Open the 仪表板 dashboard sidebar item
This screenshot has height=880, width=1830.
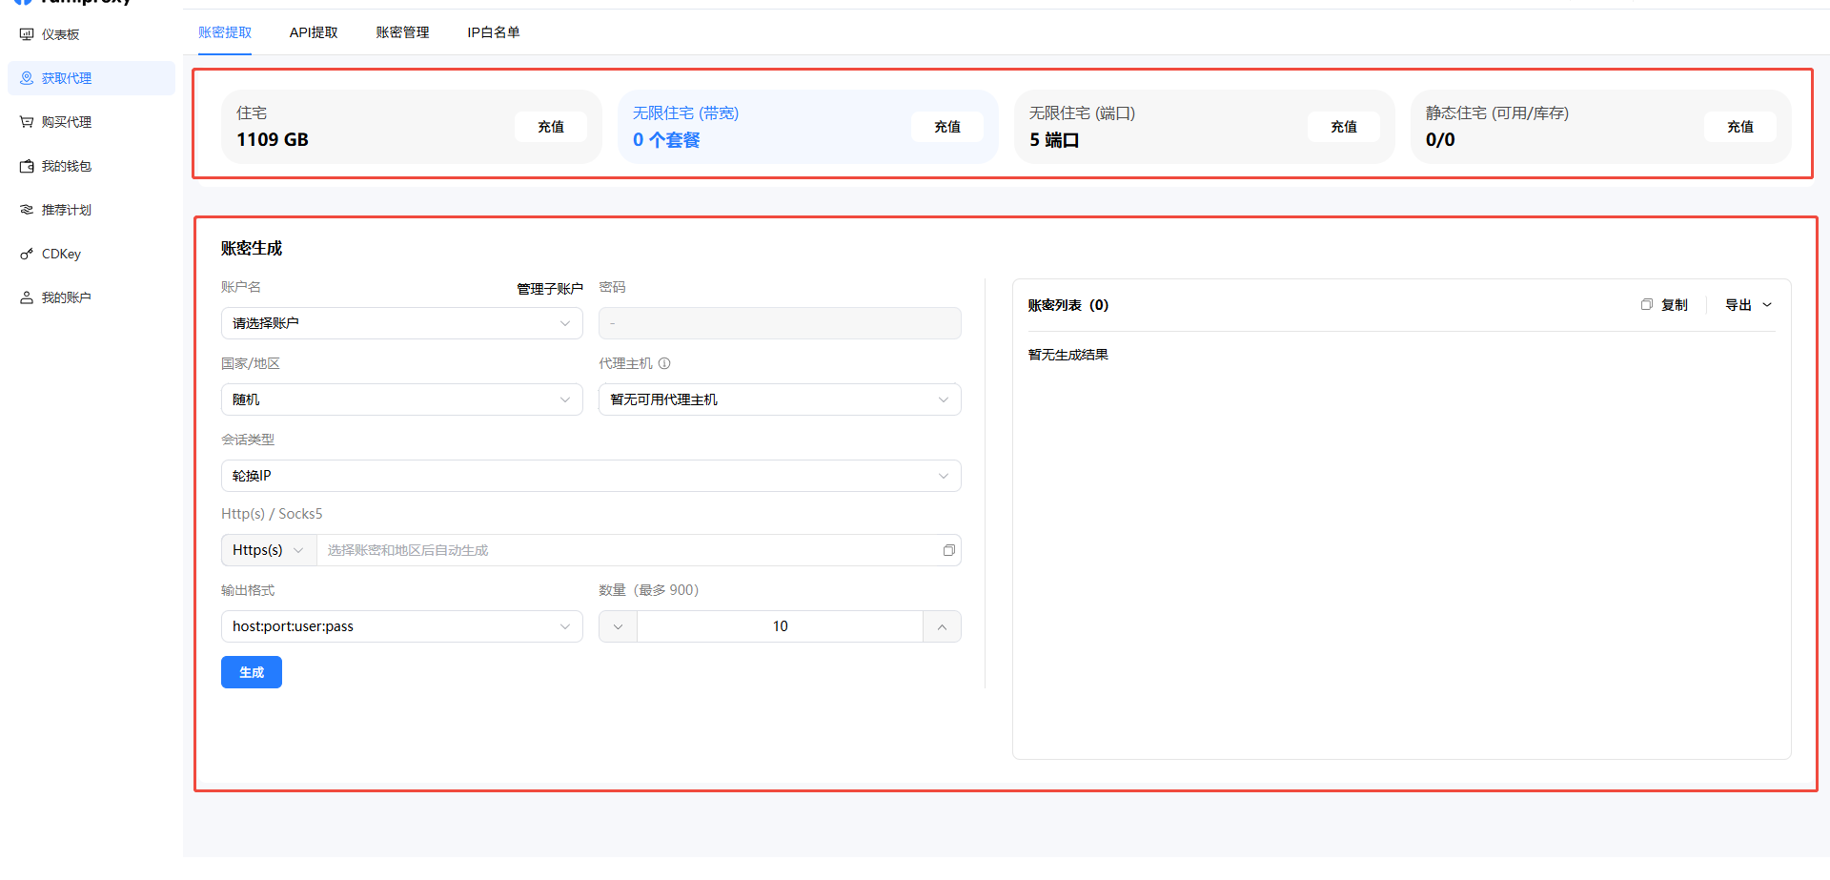click(x=91, y=34)
